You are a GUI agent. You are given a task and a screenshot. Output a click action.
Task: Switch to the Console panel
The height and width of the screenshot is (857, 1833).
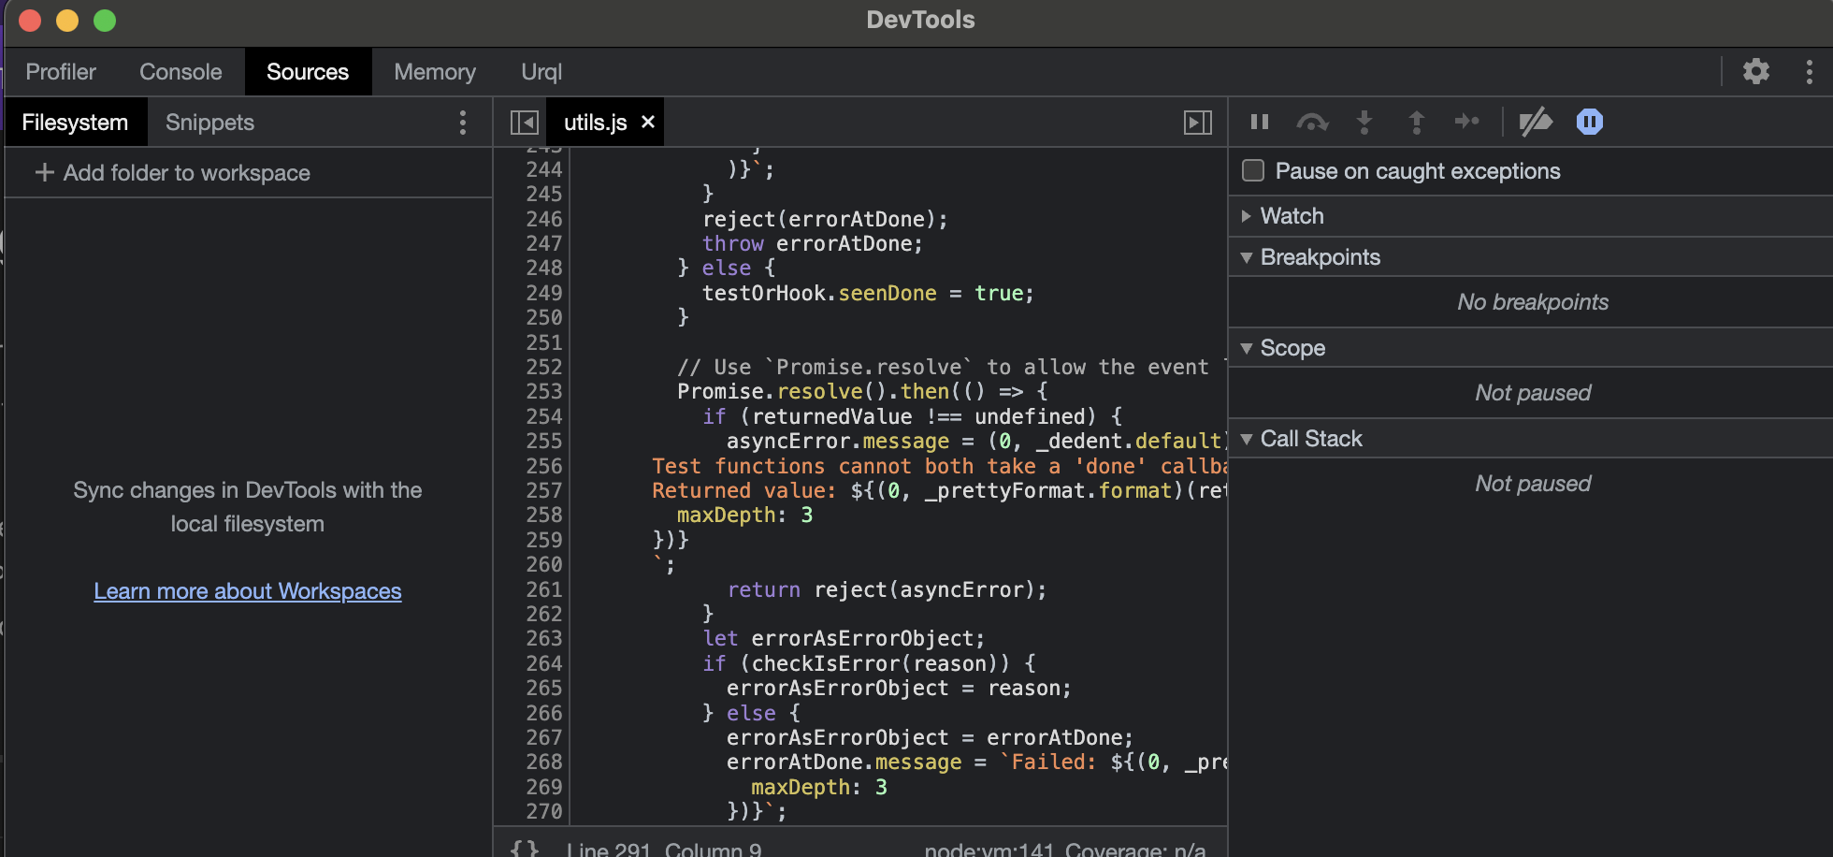point(180,71)
